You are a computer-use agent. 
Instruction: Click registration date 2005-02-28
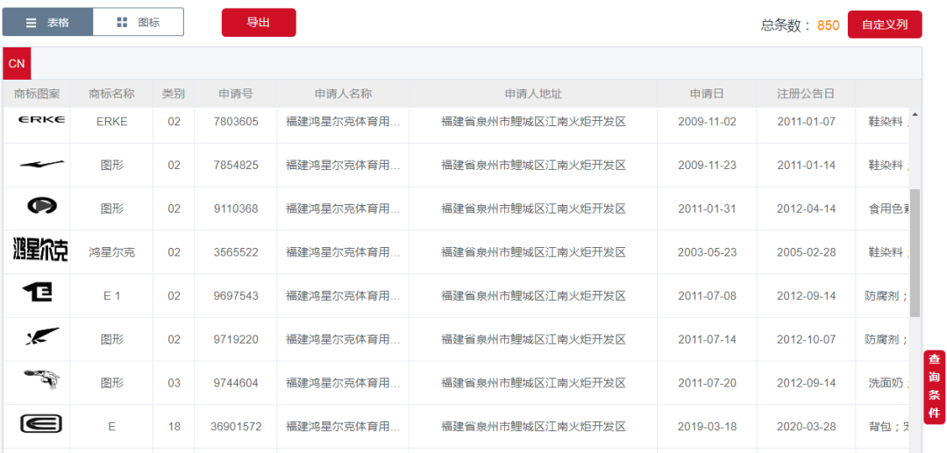point(807,252)
